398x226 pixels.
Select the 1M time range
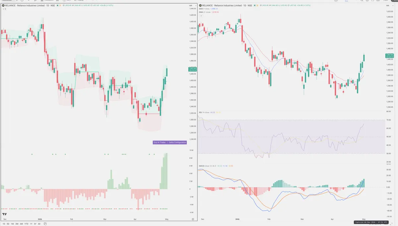coord(12,224)
